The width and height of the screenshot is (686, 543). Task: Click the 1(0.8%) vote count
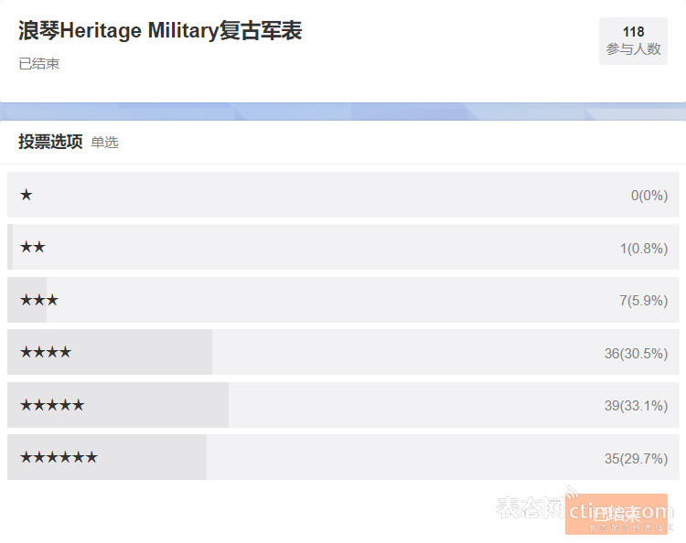(x=643, y=249)
